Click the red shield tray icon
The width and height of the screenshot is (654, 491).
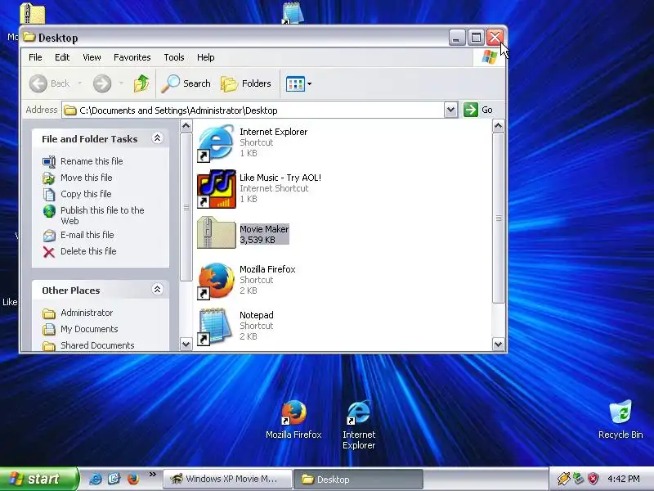coord(594,479)
